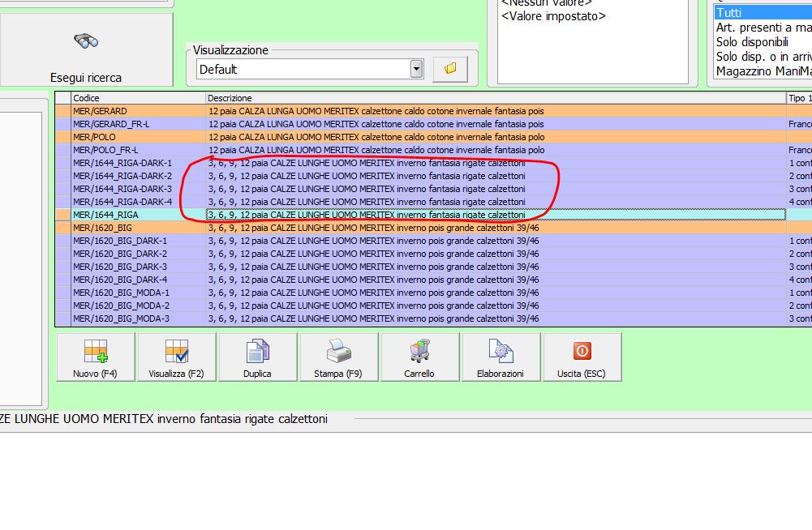The image size is (812, 530).
Task: Click the Tipo 1 column header
Action: tap(799, 98)
